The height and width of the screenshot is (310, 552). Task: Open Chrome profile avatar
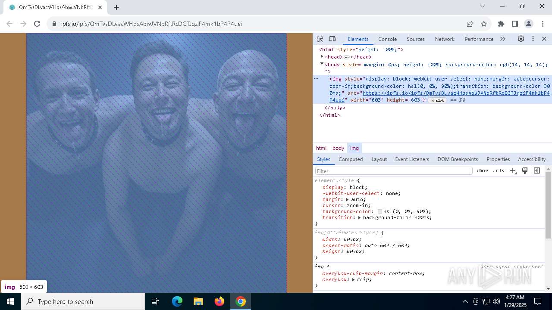(x=528, y=24)
